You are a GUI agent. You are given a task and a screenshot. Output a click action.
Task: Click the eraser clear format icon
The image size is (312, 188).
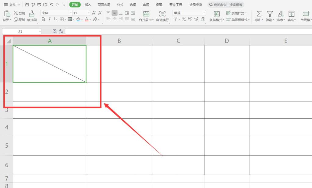95,19
